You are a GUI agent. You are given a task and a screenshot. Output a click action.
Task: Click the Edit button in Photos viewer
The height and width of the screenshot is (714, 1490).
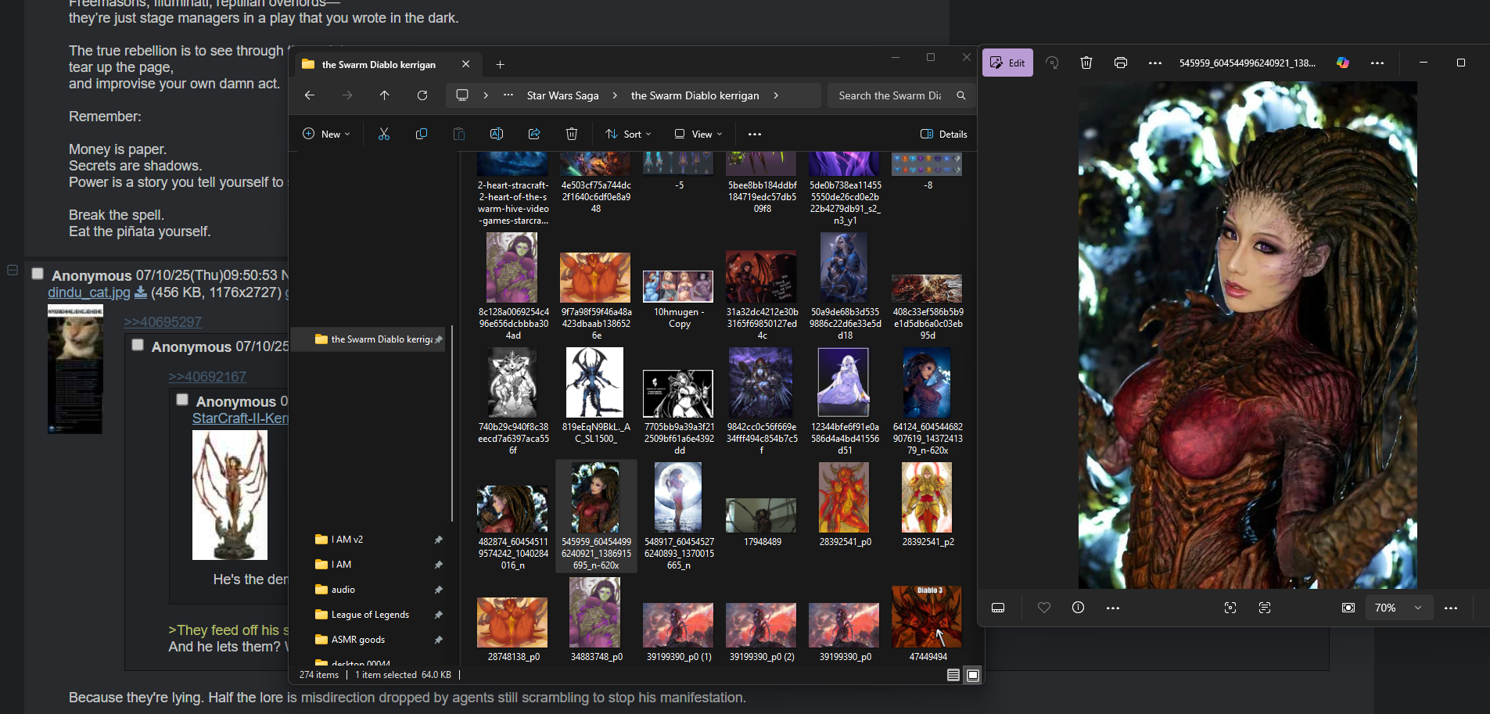[x=1007, y=63]
